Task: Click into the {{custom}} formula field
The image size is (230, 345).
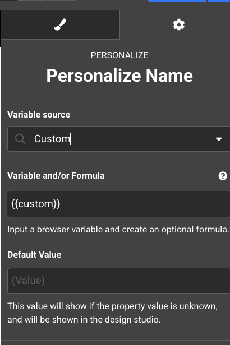Action: click(119, 204)
